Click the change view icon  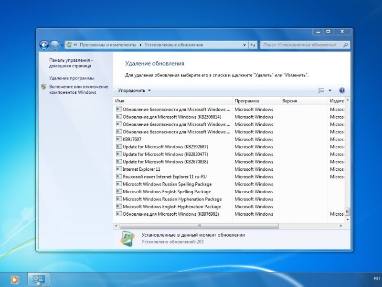(x=321, y=90)
